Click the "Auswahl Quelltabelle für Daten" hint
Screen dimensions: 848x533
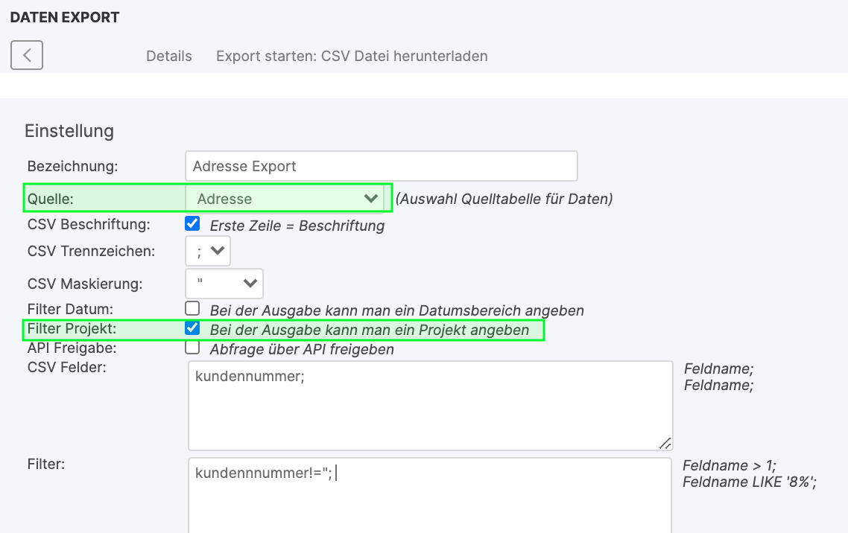pyautogui.click(x=504, y=199)
